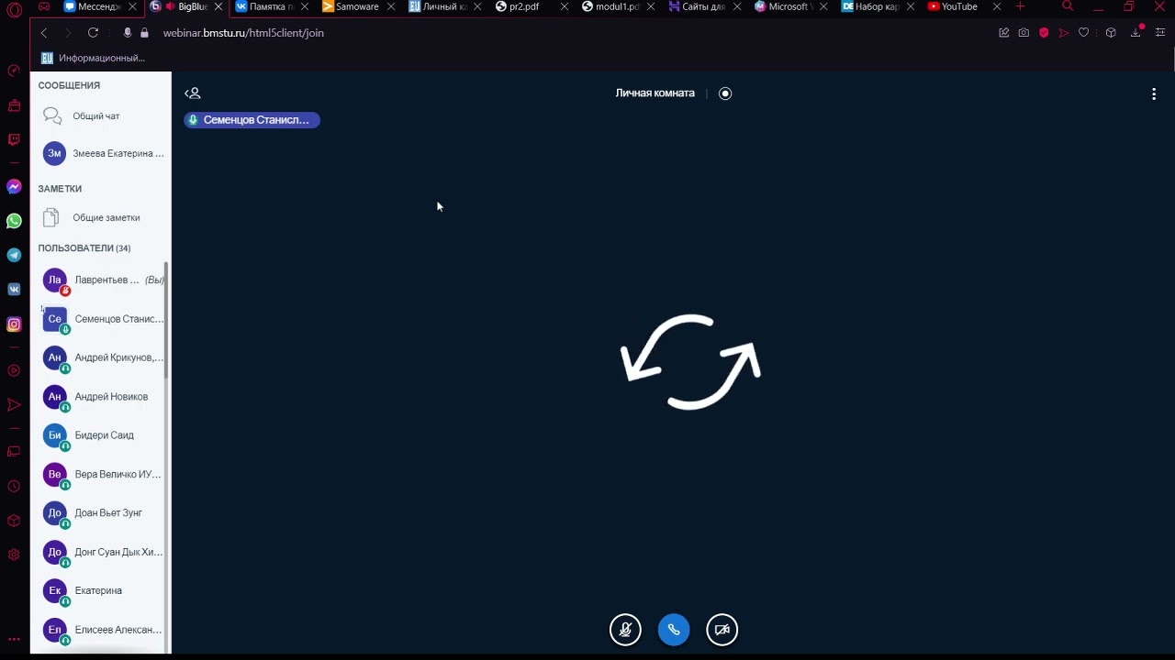Select user Доан Вьет Зунг

click(101, 513)
